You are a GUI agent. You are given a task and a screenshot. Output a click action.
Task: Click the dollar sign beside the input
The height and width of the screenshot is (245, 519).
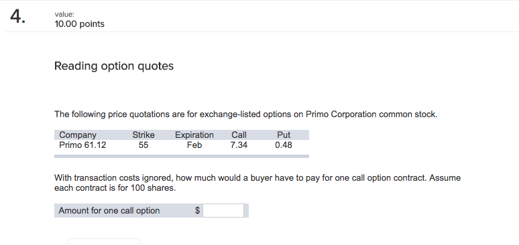coord(197,211)
